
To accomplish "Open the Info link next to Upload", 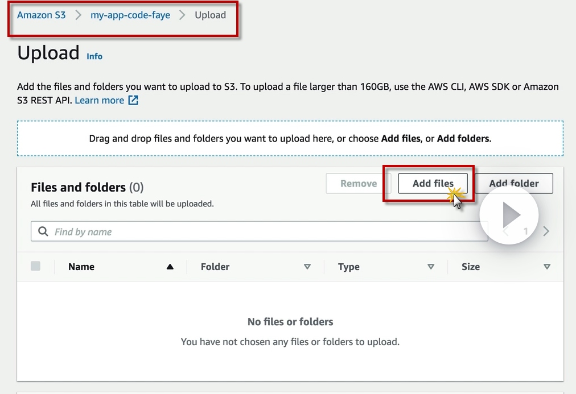I will [94, 56].
